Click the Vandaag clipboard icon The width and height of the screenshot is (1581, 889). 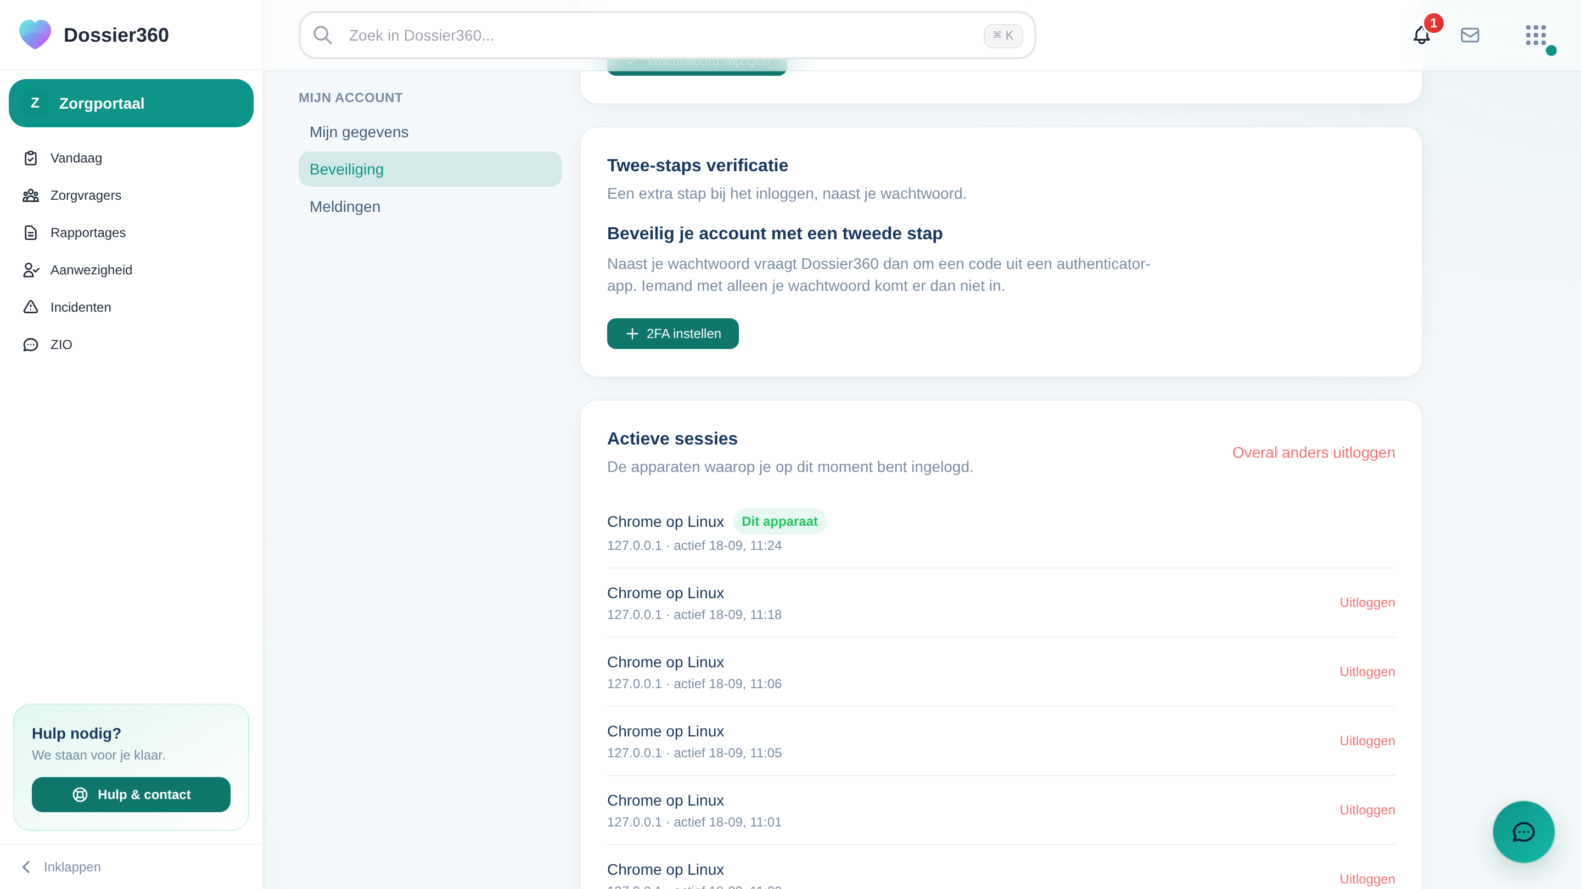click(31, 158)
